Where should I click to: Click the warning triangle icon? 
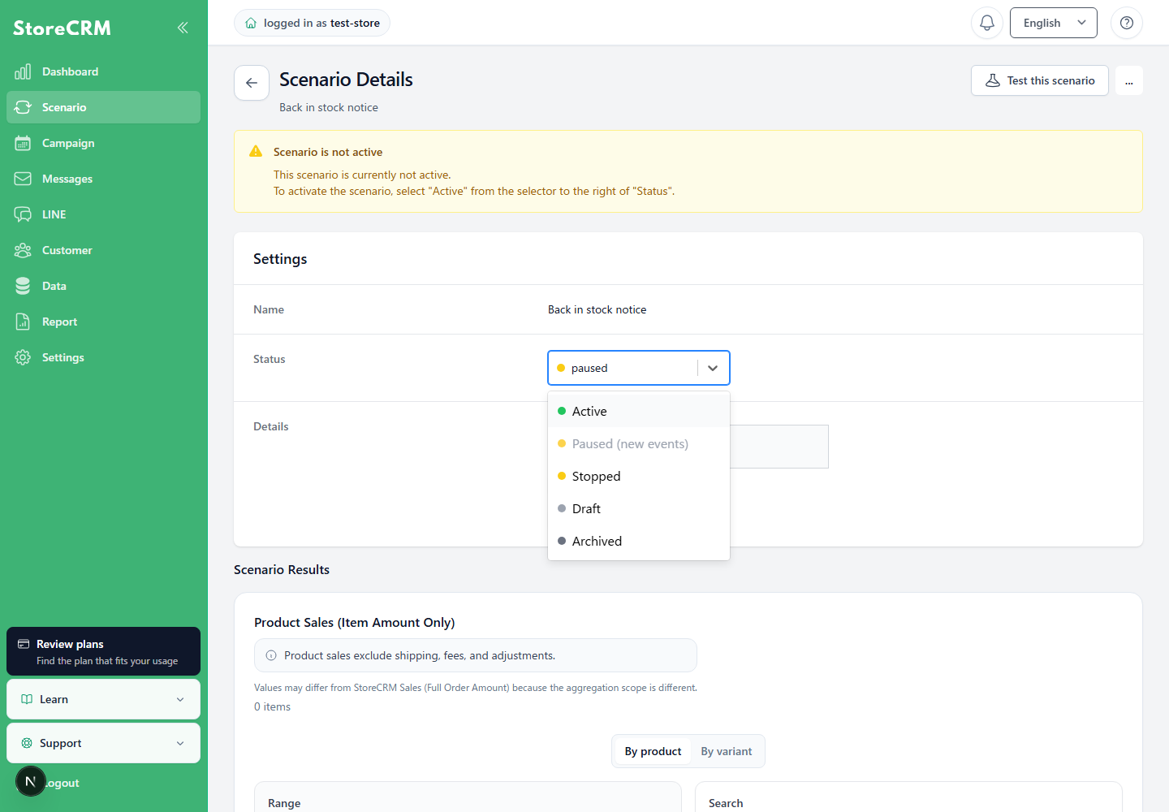pyautogui.click(x=256, y=151)
